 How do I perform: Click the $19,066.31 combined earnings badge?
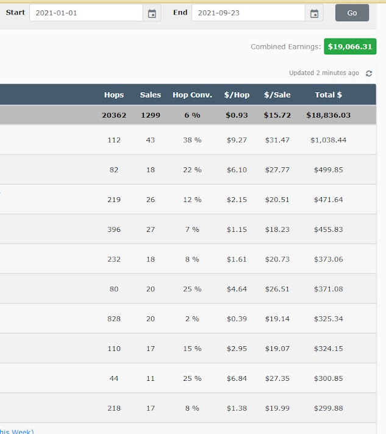tap(350, 46)
